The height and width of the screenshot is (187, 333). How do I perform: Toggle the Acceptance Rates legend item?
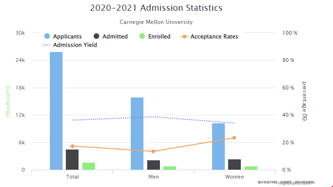point(209,37)
